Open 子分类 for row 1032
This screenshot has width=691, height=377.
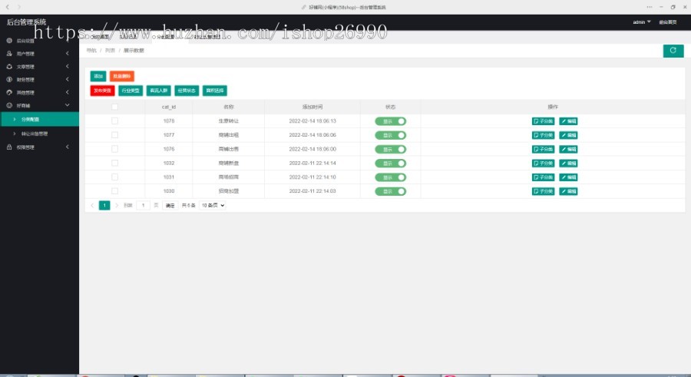[543, 163]
